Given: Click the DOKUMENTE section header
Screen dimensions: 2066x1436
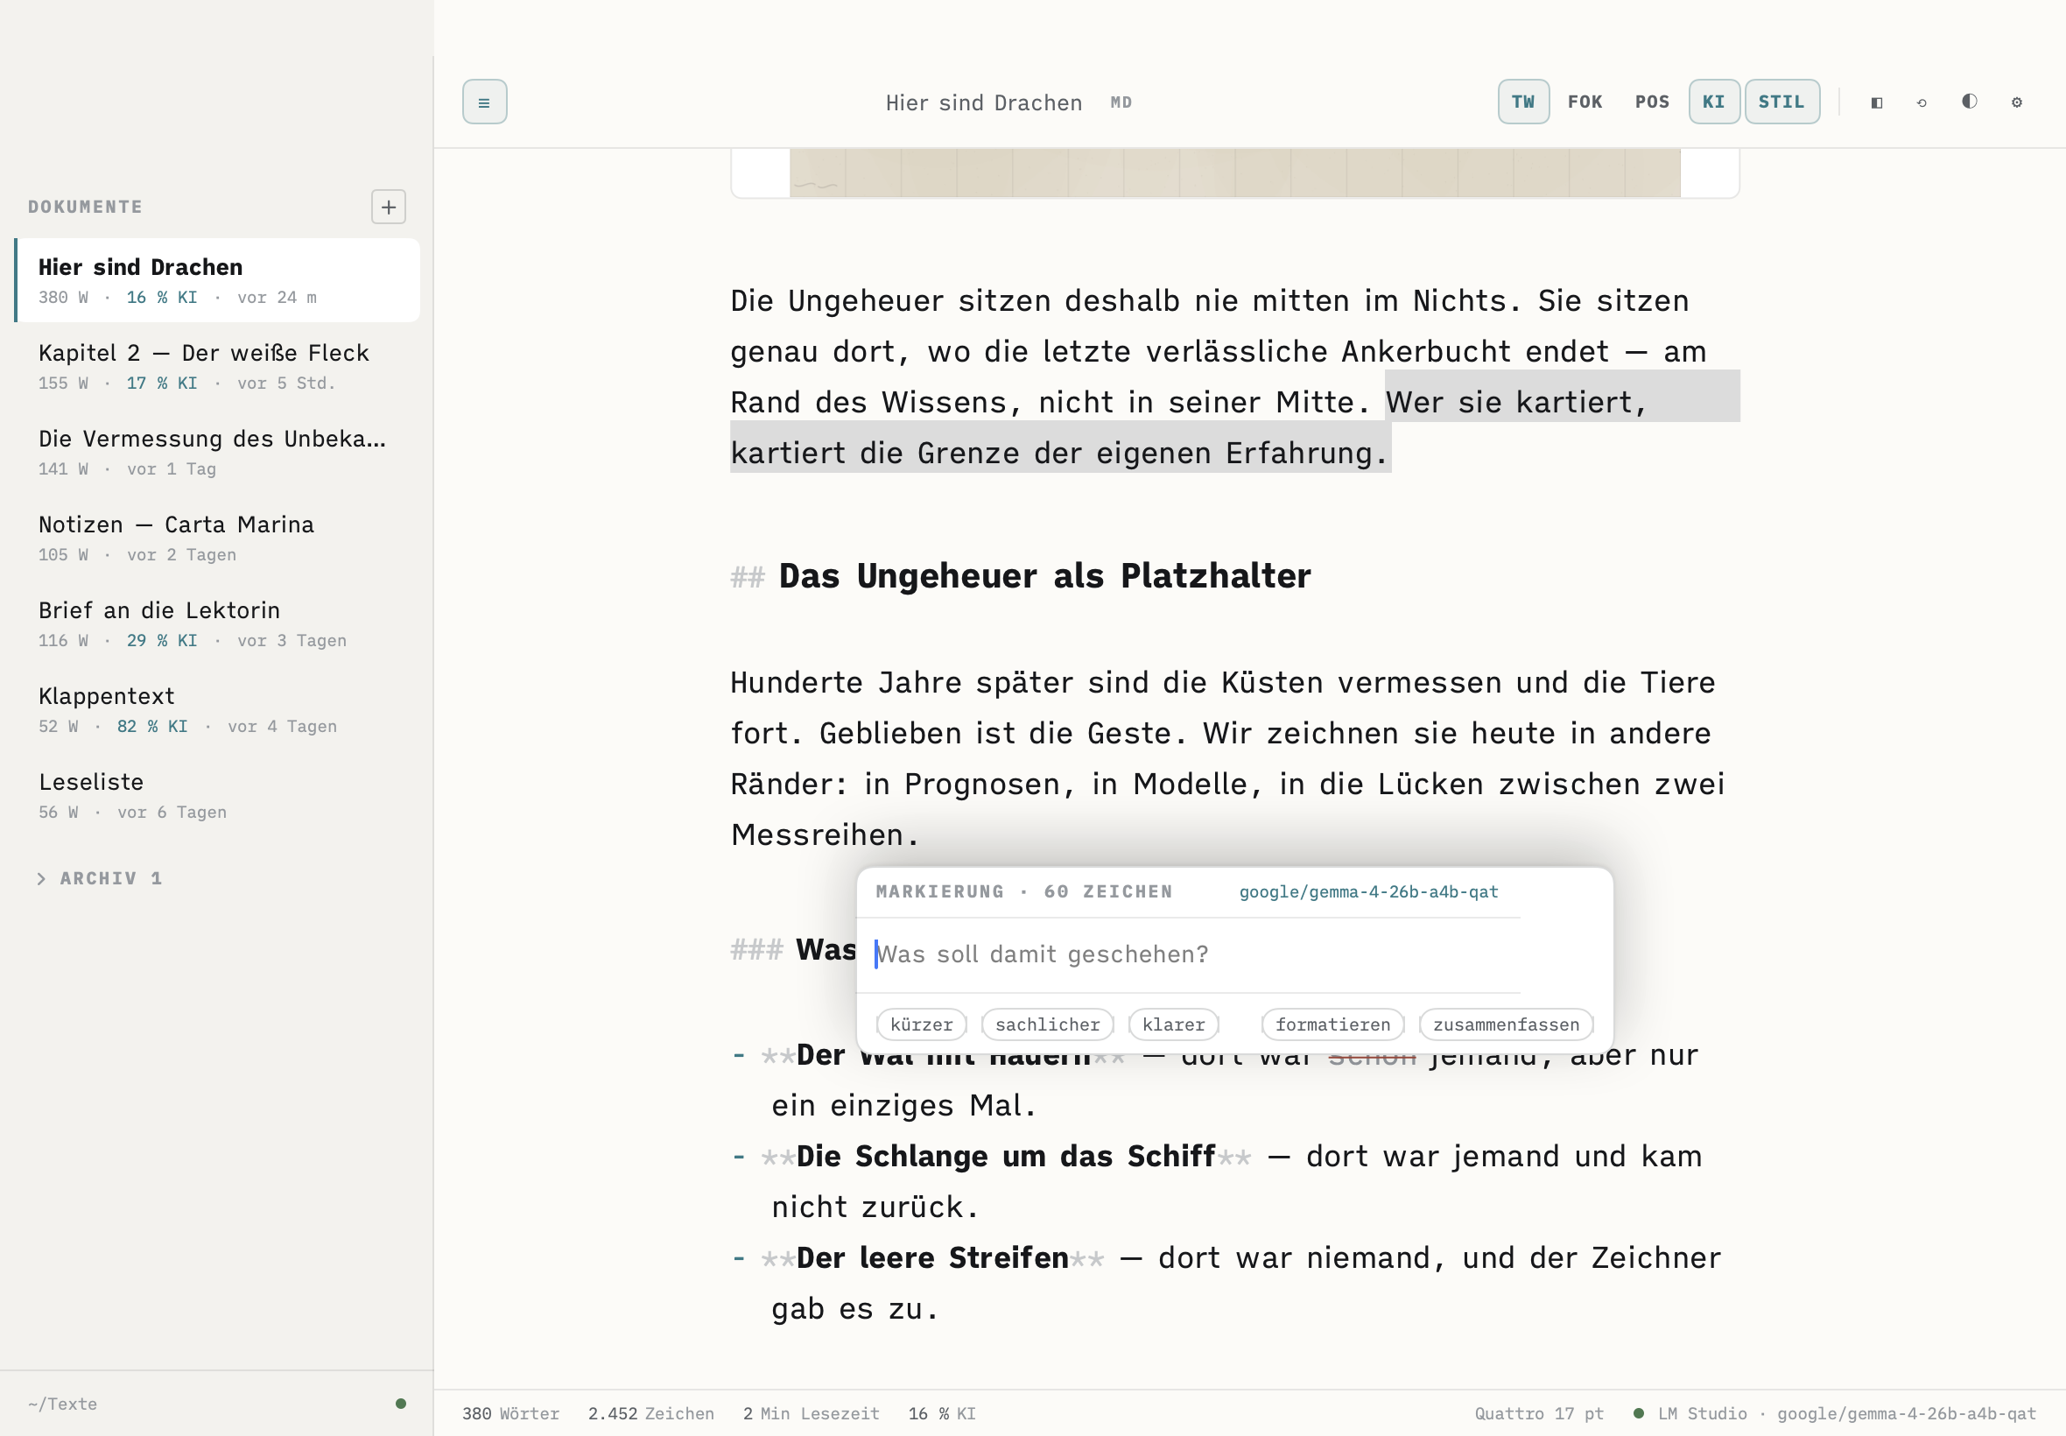Looking at the screenshot, I should coord(86,207).
